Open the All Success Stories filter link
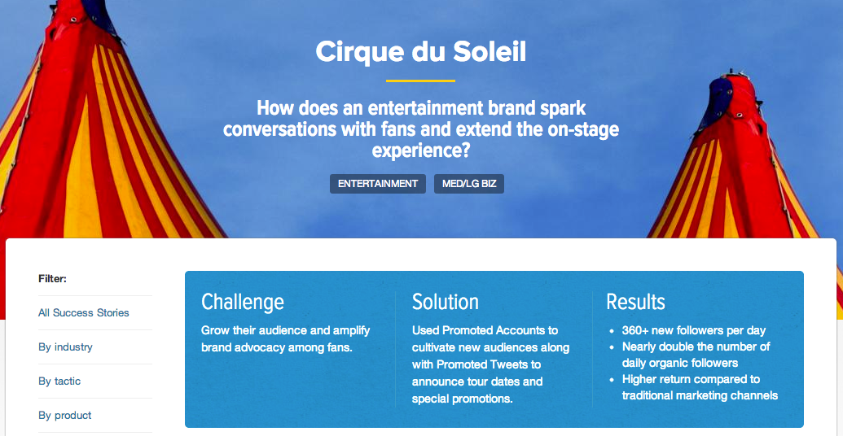 click(84, 312)
